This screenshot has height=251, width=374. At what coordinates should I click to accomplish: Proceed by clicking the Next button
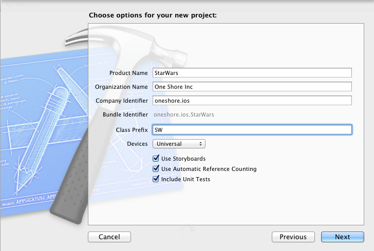[342, 237]
